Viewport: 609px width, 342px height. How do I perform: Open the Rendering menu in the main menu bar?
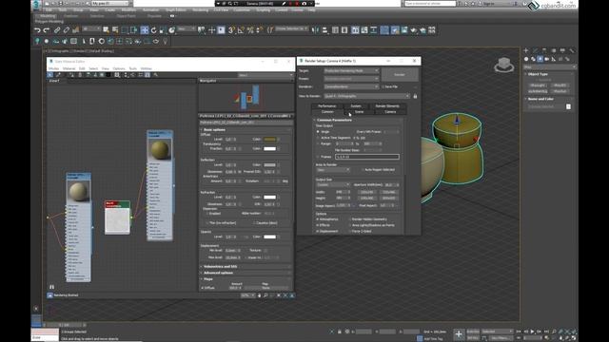(201, 9)
